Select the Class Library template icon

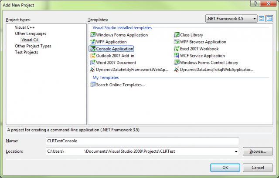point(177,35)
